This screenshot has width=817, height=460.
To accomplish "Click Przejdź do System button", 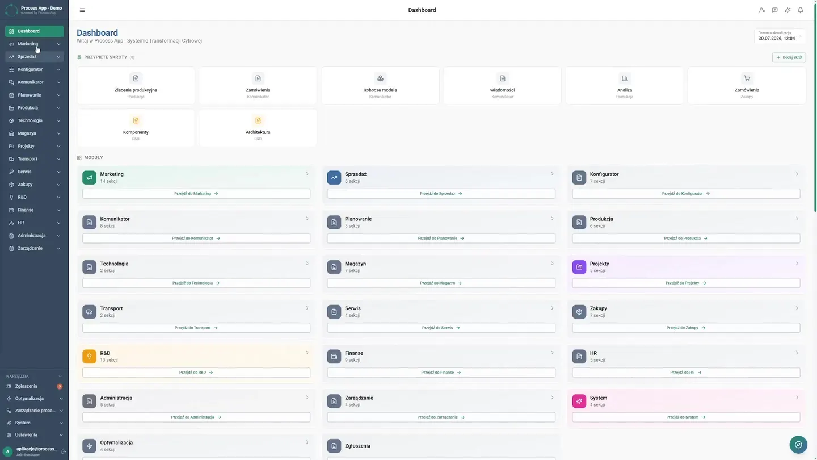I will tap(686, 417).
